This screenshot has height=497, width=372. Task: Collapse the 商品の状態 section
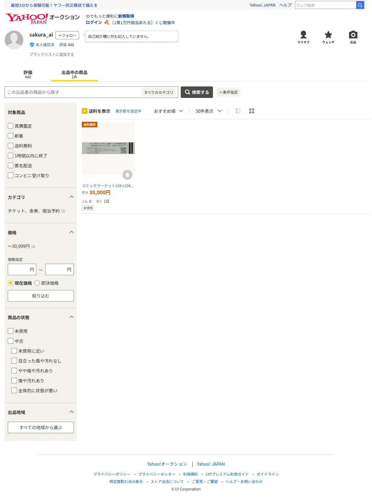point(72,317)
